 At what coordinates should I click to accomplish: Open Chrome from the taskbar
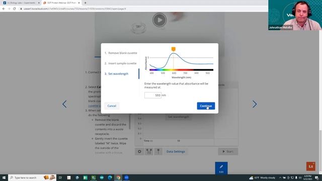point(118,177)
